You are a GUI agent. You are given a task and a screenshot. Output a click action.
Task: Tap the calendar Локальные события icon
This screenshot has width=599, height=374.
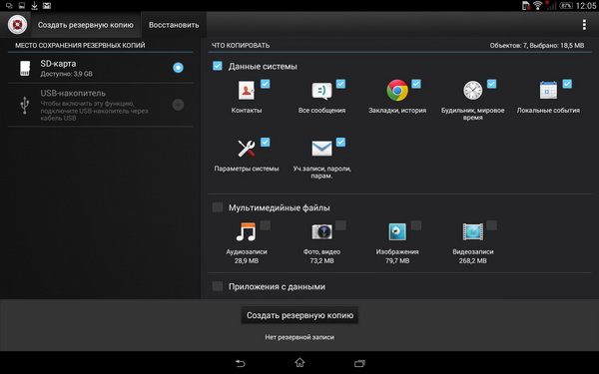coord(548,91)
